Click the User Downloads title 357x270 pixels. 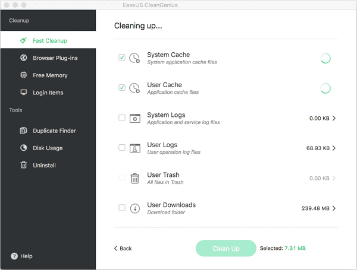click(x=171, y=205)
